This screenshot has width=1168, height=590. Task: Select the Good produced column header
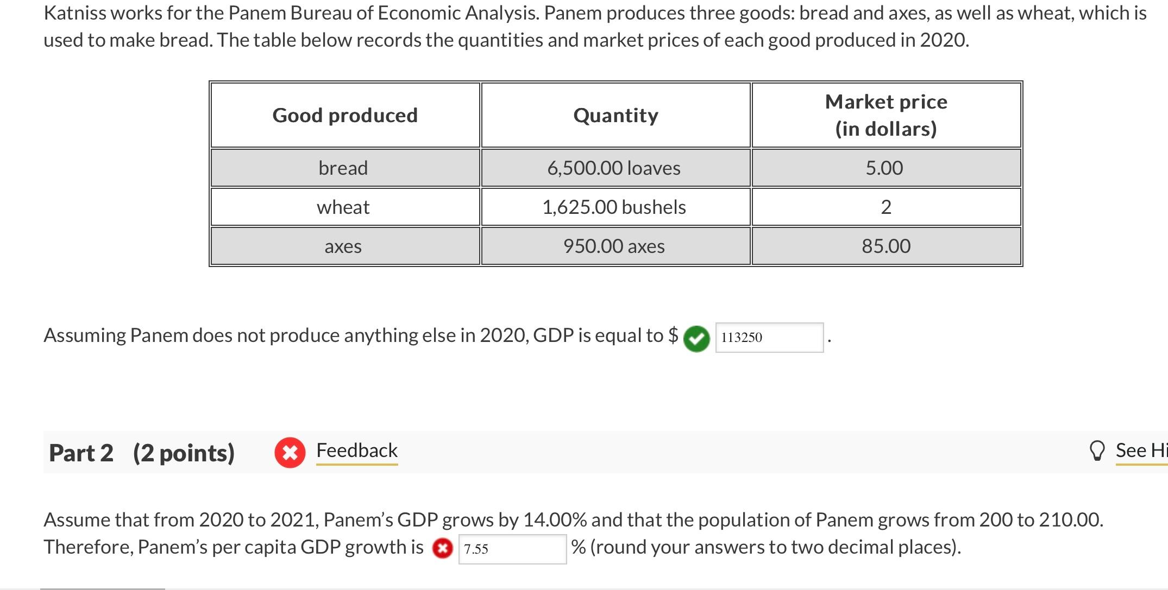(345, 115)
